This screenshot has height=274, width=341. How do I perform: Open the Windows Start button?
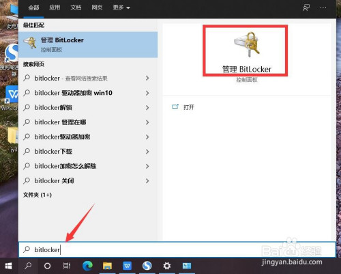pos(9,266)
